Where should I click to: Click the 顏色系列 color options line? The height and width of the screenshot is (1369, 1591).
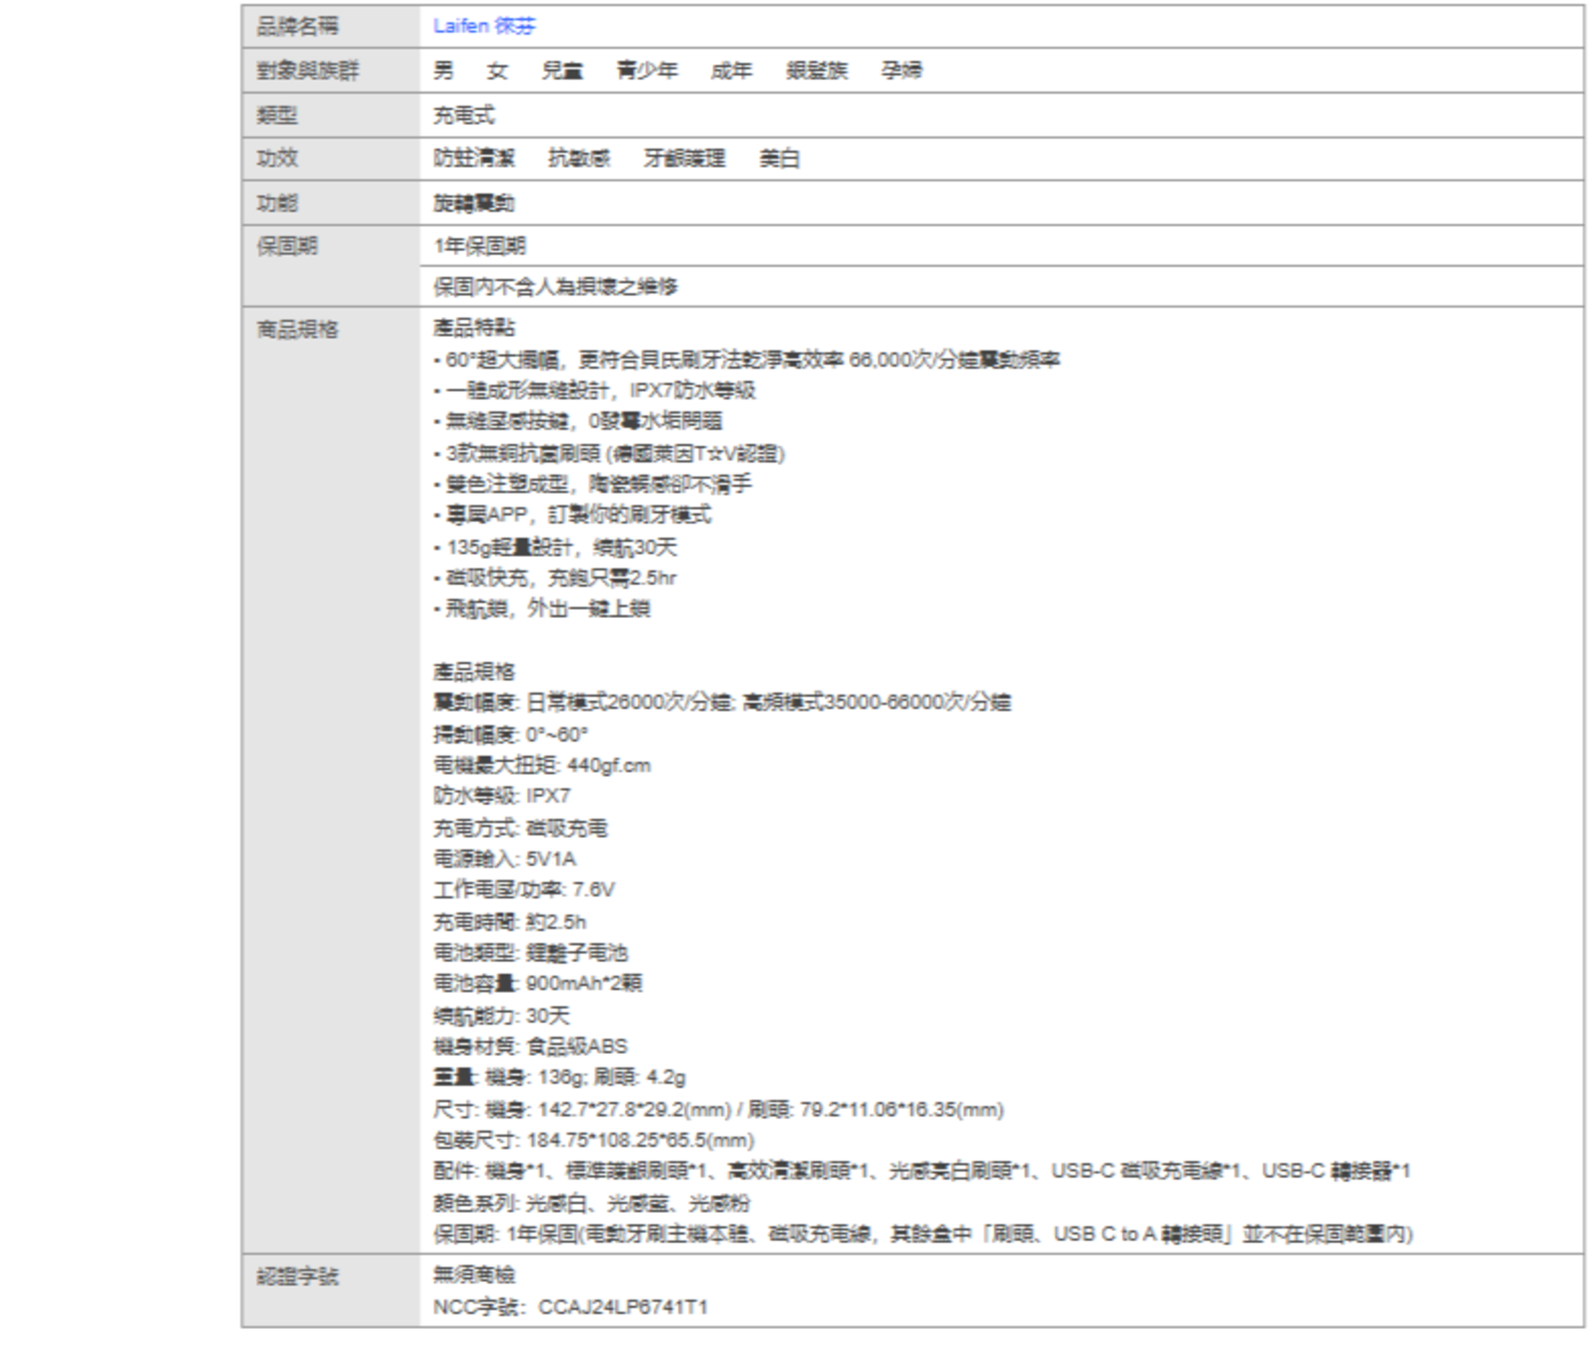[x=591, y=1203]
